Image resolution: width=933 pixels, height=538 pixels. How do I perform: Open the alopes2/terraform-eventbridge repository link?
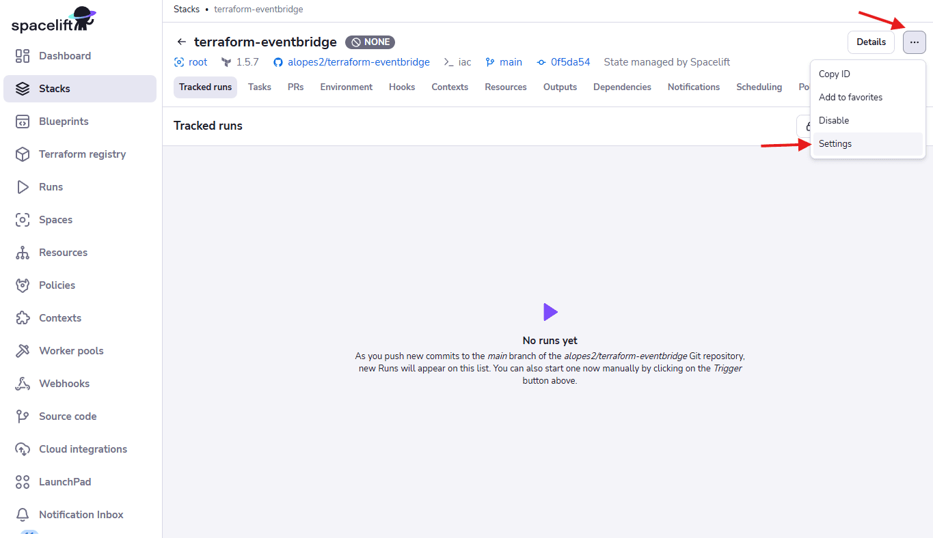pyautogui.click(x=359, y=62)
